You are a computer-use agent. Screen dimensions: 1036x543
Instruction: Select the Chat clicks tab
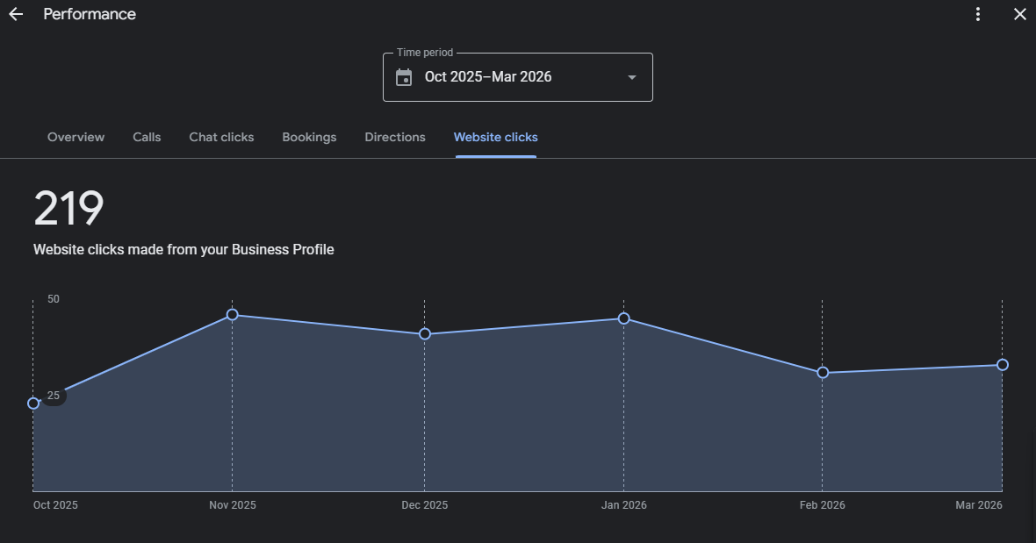pyautogui.click(x=221, y=138)
